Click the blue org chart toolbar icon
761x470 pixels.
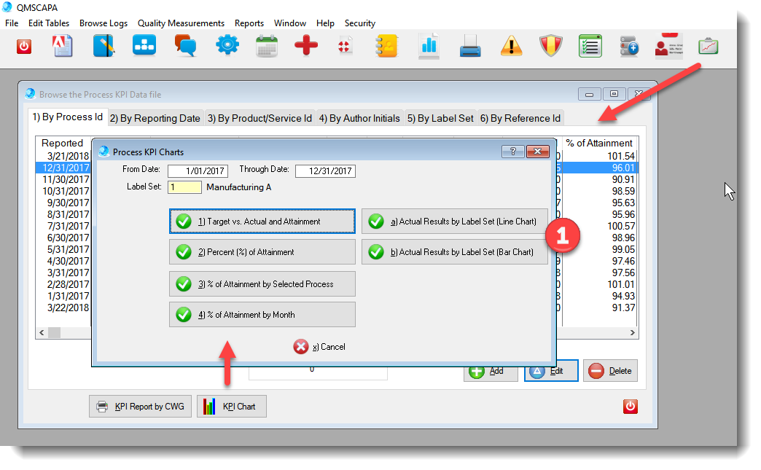click(x=144, y=46)
